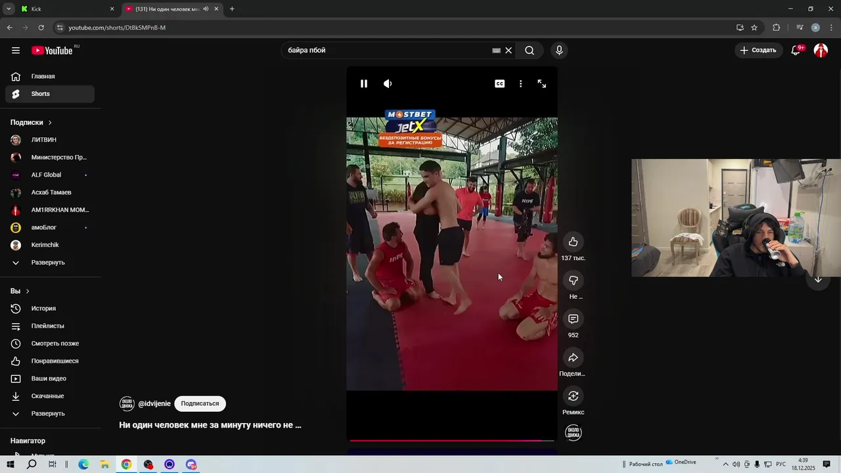Screen dimensions: 841x473
Task: Click the red video progress bar
Action: click(x=452, y=440)
